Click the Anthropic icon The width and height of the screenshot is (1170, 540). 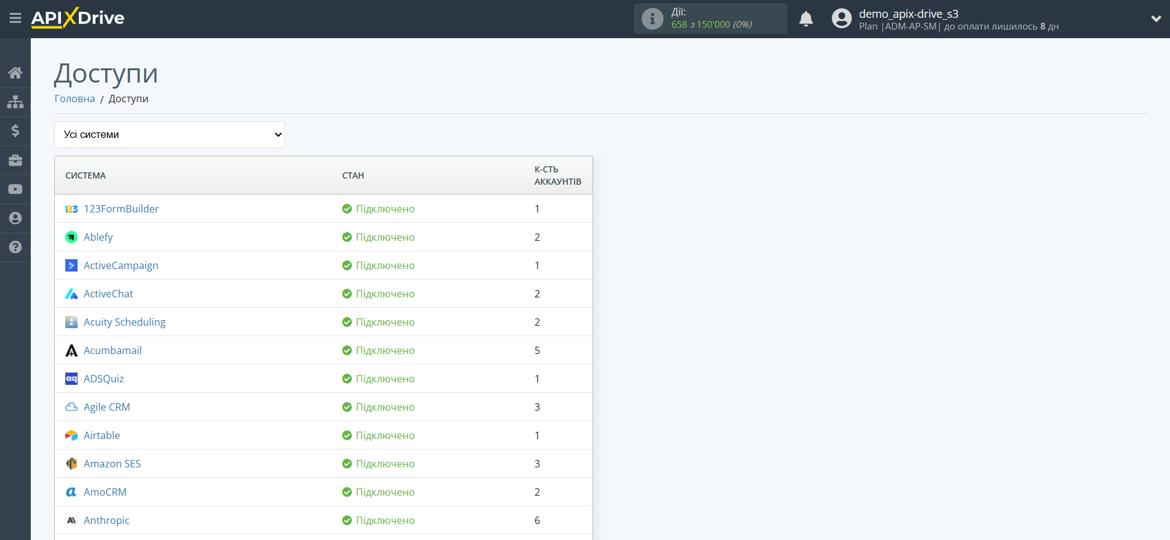click(71, 520)
